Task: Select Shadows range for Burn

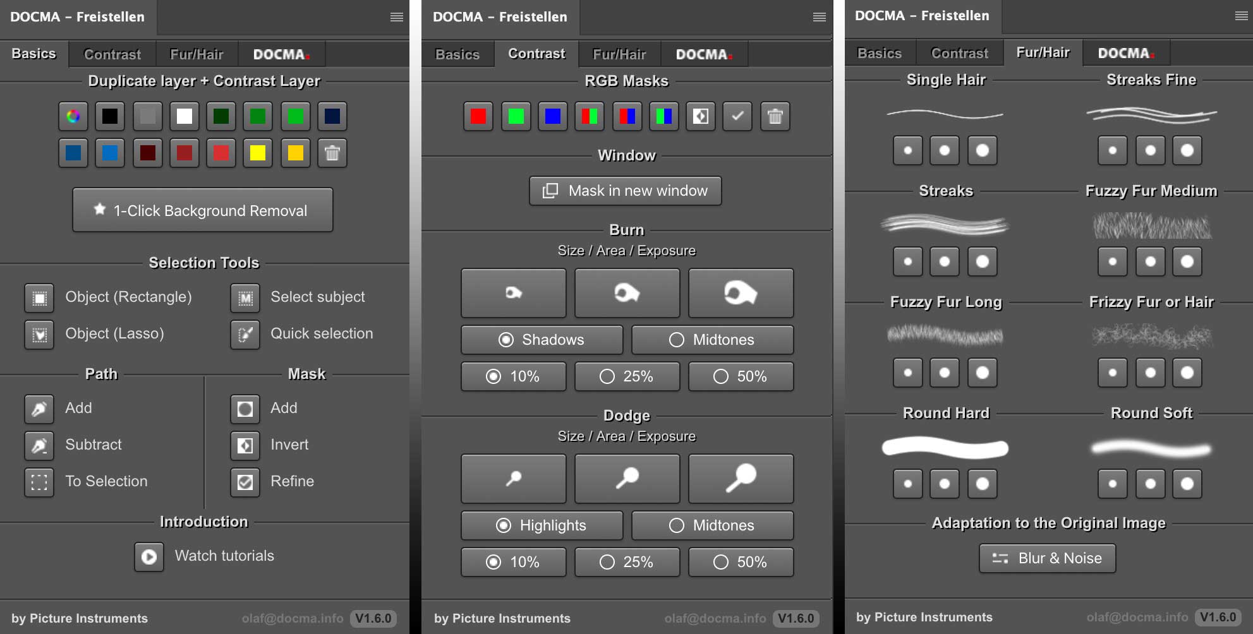Action: pyautogui.click(x=542, y=340)
